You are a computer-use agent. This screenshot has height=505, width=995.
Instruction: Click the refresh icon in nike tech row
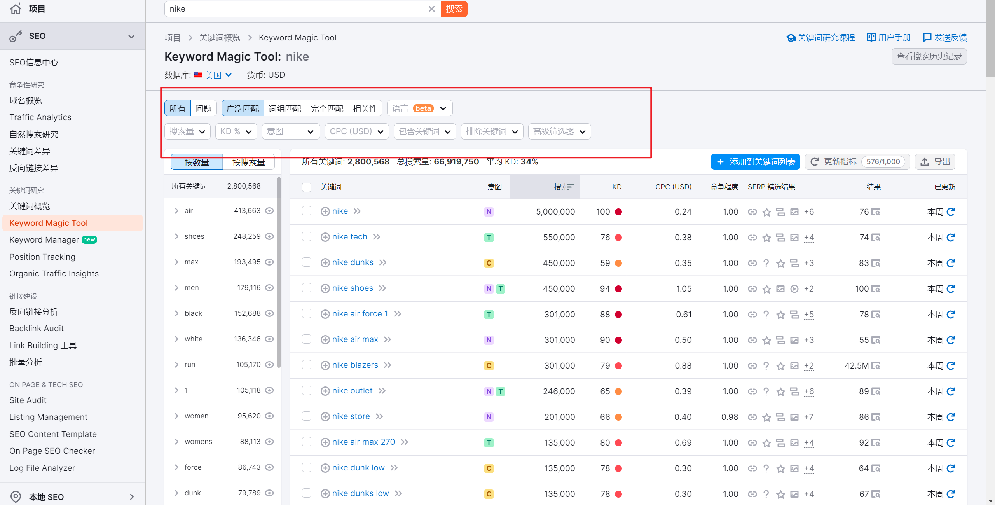(951, 238)
